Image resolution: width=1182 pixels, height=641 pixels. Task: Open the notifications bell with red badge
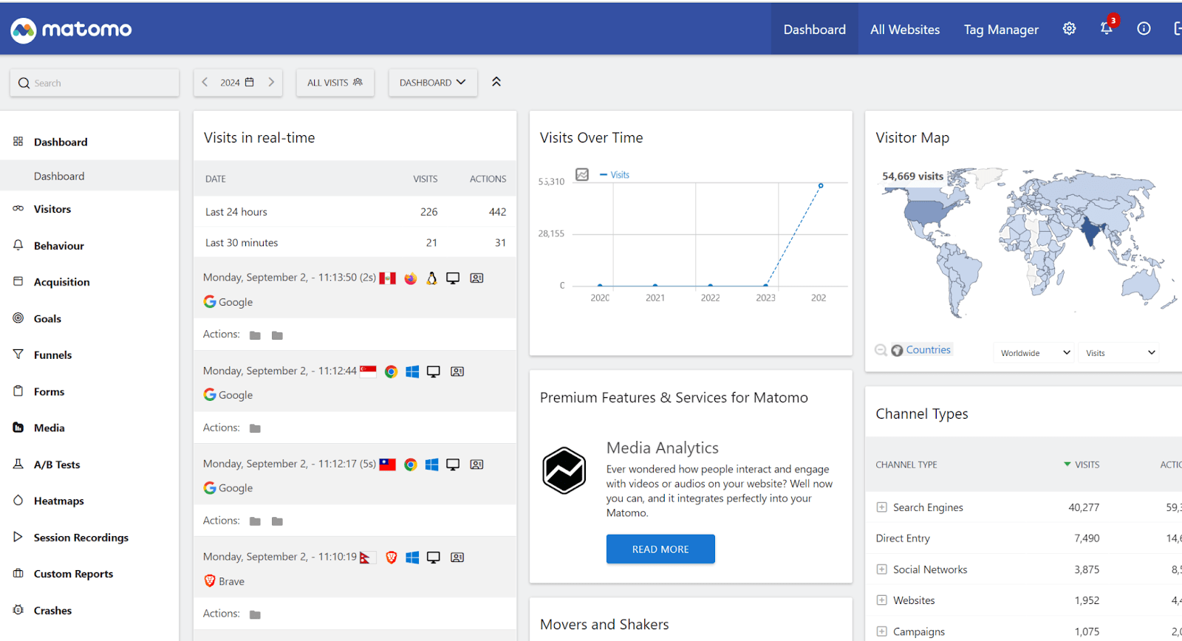click(x=1107, y=27)
